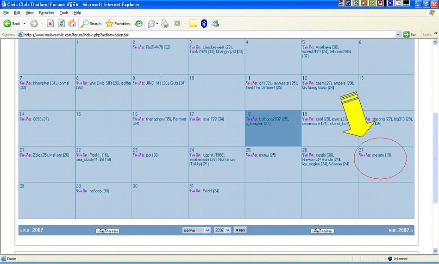Click the Stop loading icon
439x264 pixels.
click(x=50, y=24)
